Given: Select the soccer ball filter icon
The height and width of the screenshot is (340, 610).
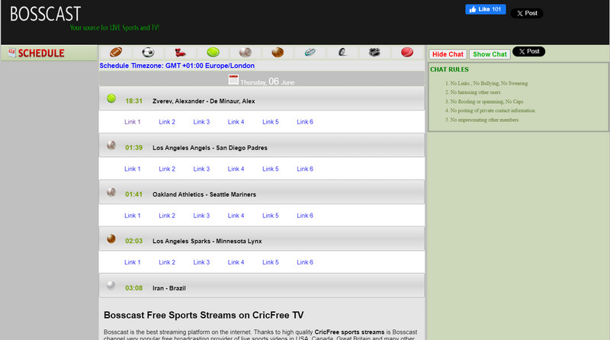Looking at the screenshot, I should point(148,52).
